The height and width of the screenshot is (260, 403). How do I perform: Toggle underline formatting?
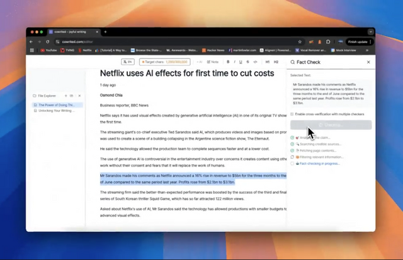241,62
